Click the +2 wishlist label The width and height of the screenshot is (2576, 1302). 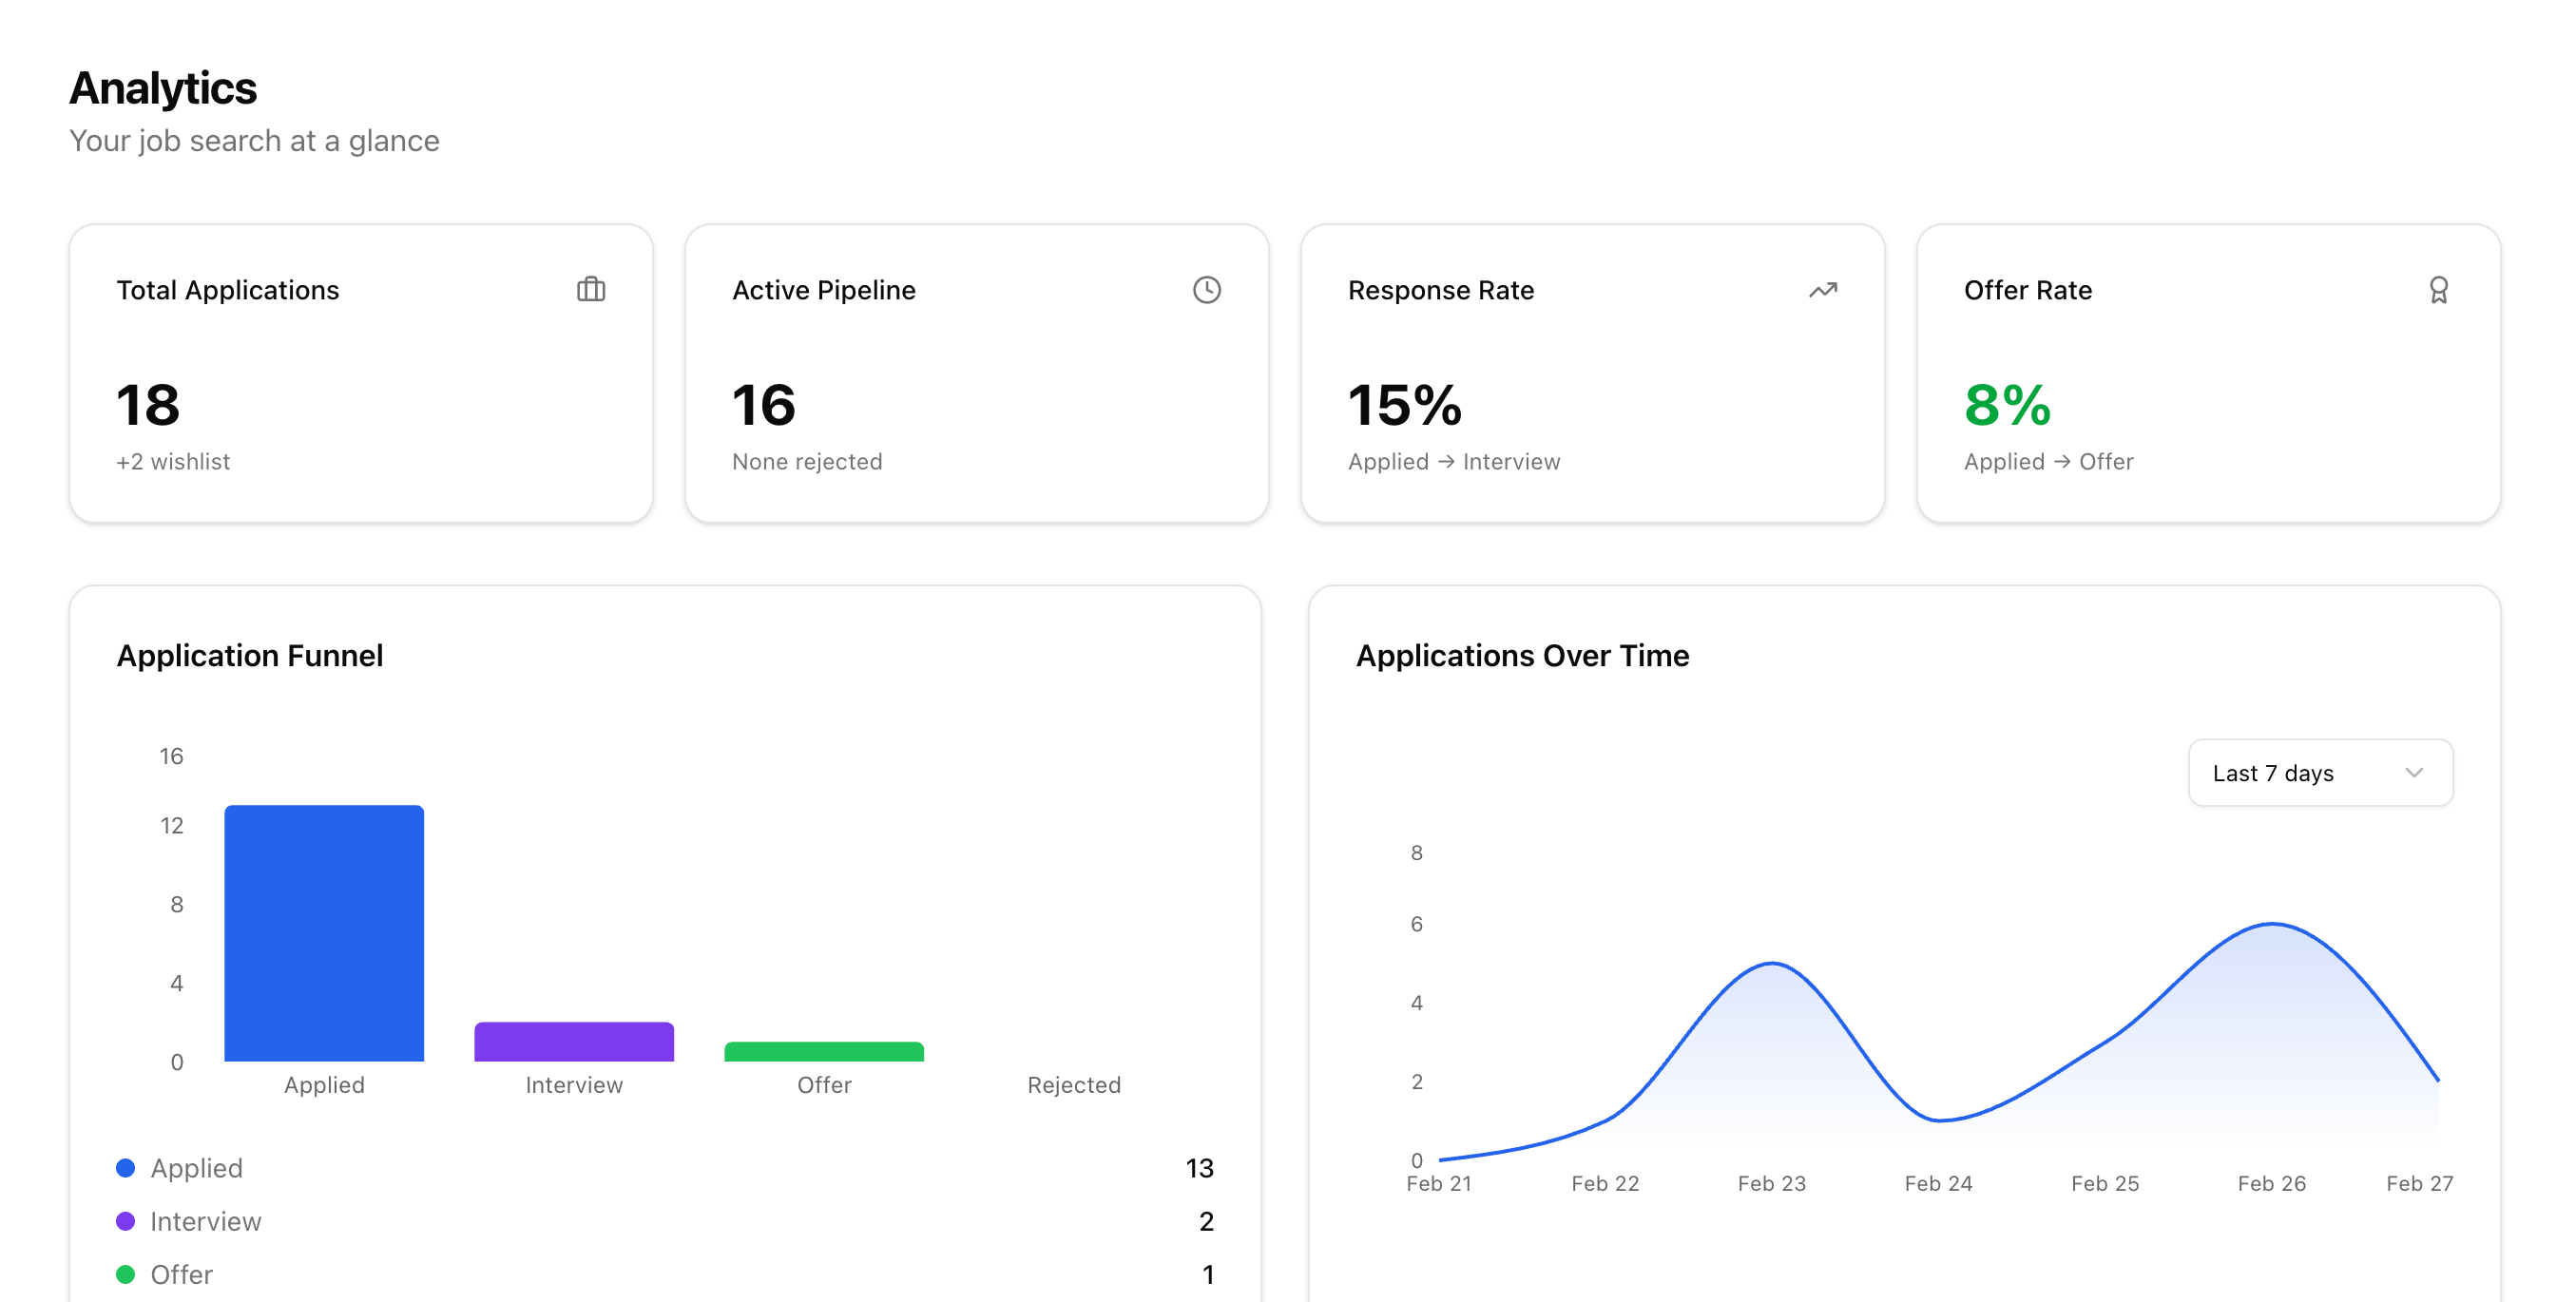173,461
